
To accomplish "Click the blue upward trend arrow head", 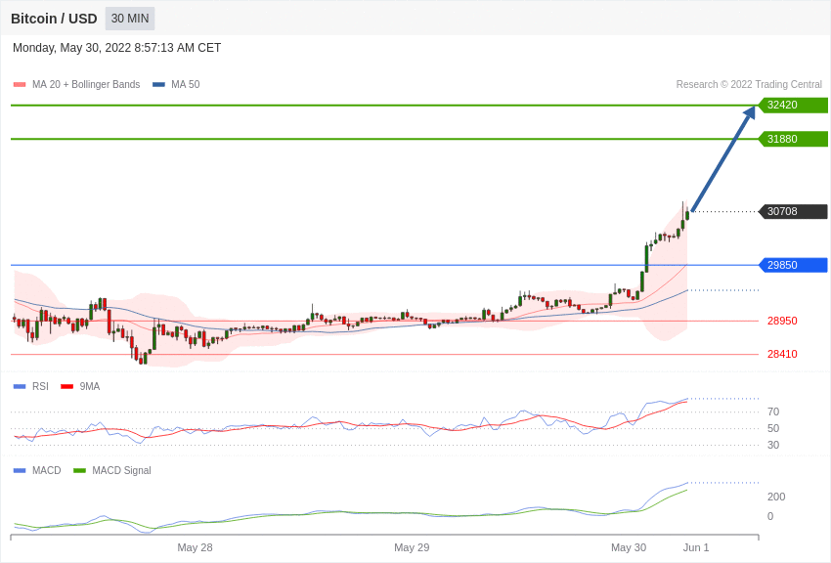I will [x=749, y=113].
